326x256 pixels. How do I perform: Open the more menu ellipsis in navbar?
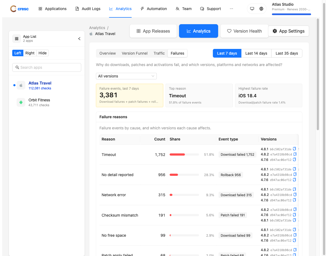(x=231, y=9)
